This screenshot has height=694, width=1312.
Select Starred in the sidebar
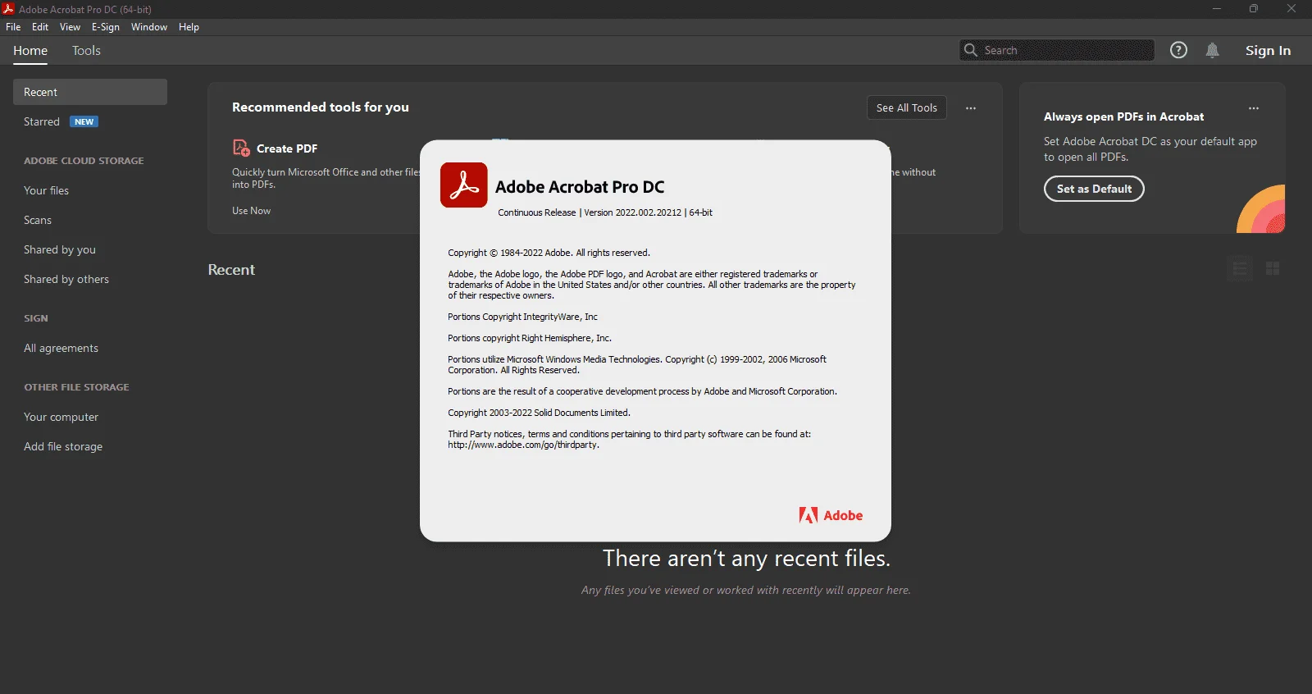pyautogui.click(x=42, y=121)
